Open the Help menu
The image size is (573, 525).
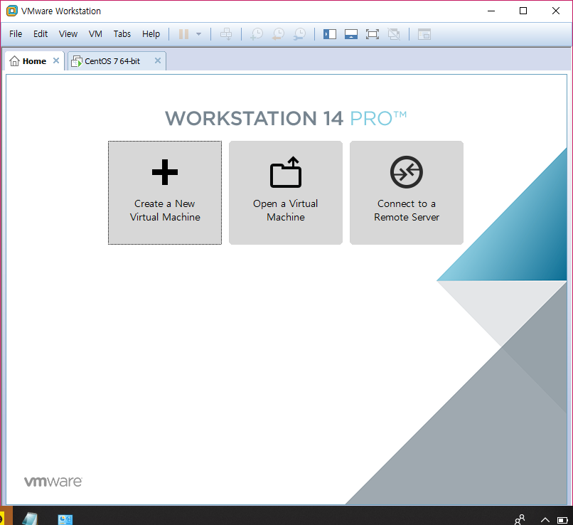point(151,34)
